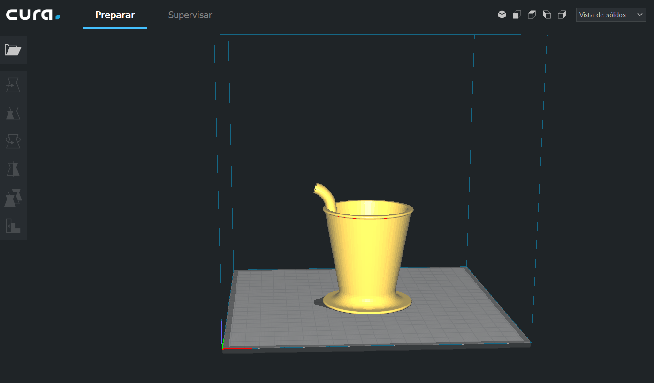Switch to right side view cube icon
The image size is (654, 383).
tap(562, 15)
